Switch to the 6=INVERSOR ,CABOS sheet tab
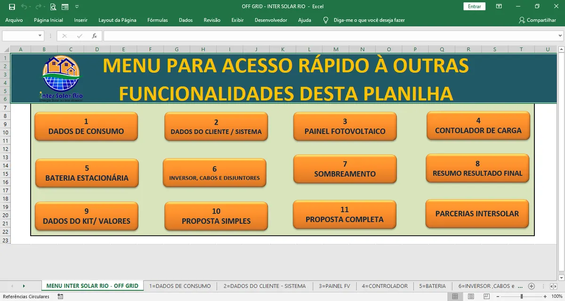The height and width of the screenshot is (301, 565). 487,285
